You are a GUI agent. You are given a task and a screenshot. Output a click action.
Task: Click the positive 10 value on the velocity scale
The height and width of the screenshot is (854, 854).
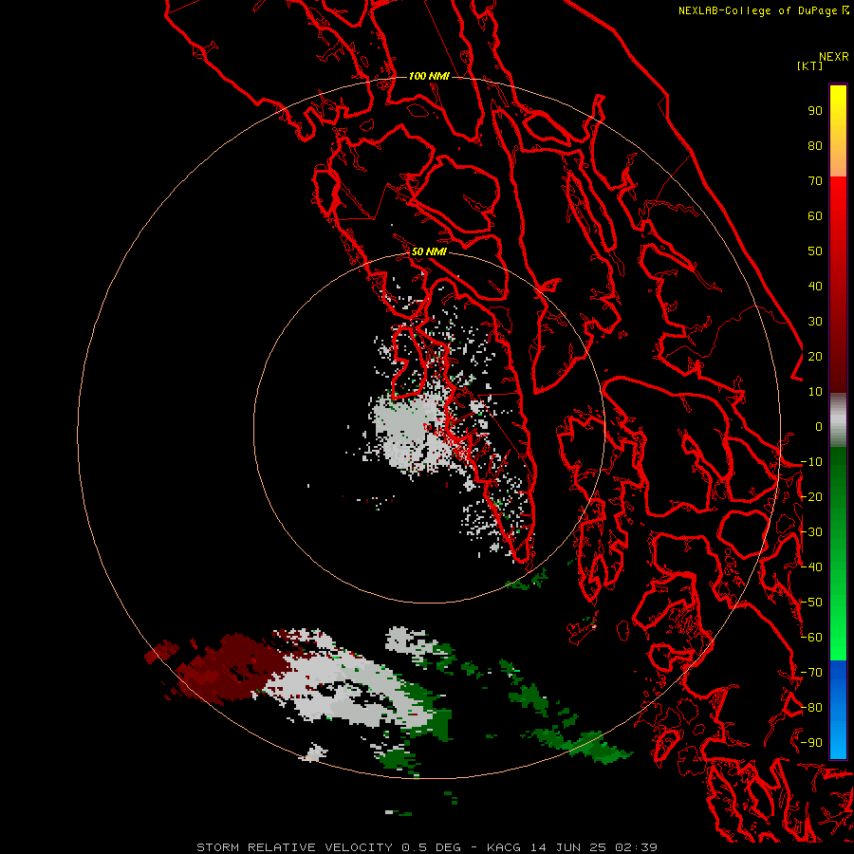pyautogui.click(x=815, y=392)
